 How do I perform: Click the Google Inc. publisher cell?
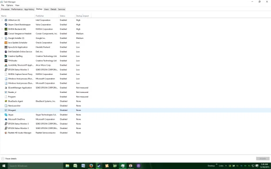(x=41, y=38)
